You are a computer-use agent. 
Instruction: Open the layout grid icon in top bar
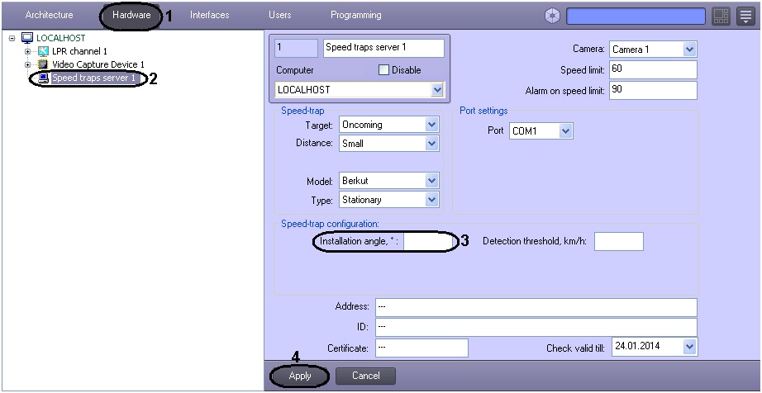(x=721, y=16)
